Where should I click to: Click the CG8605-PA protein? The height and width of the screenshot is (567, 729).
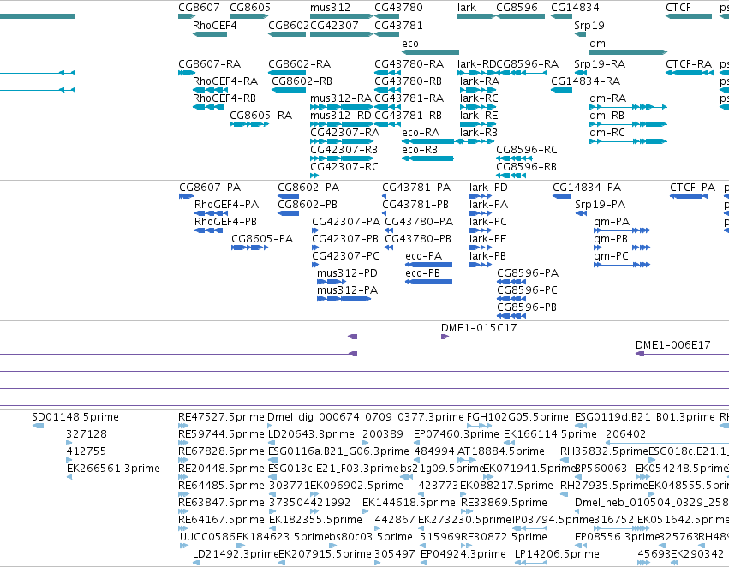coord(249,248)
